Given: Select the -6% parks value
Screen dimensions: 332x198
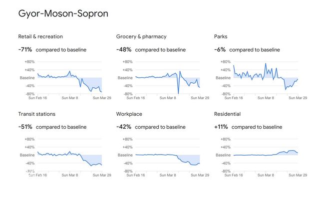Looking at the screenshot, I should (220, 50).
